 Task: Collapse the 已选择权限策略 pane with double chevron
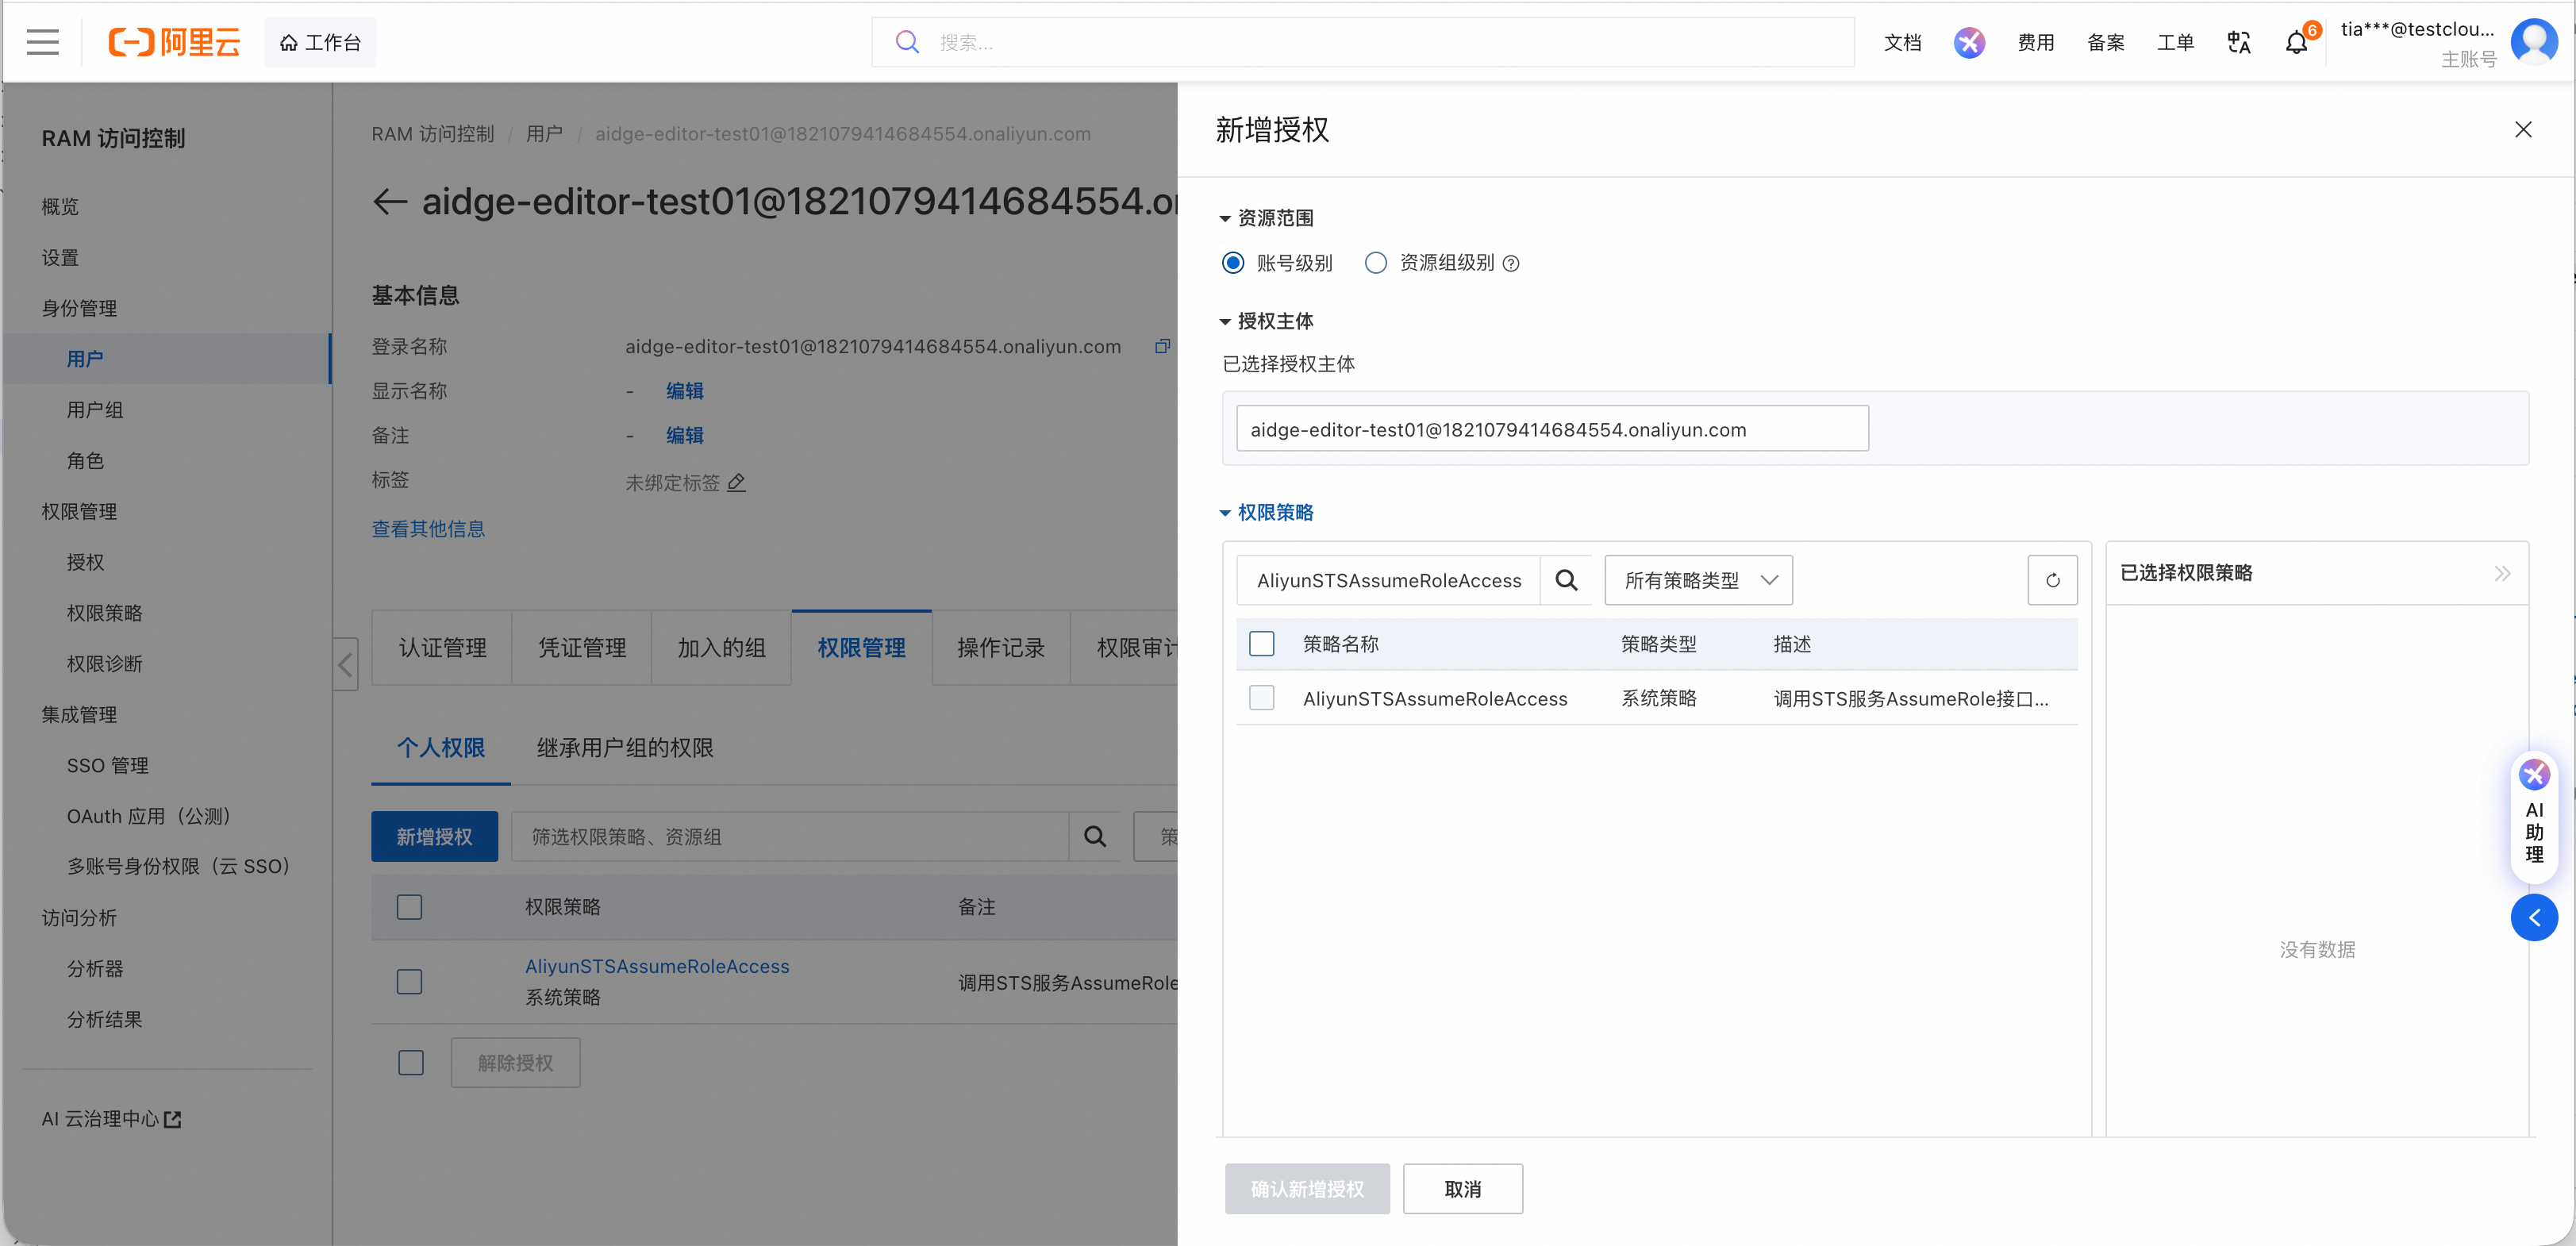[x=2502, y=573]
